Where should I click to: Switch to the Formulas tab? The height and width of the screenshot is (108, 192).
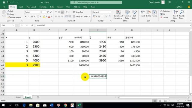(x=43, y=7)
